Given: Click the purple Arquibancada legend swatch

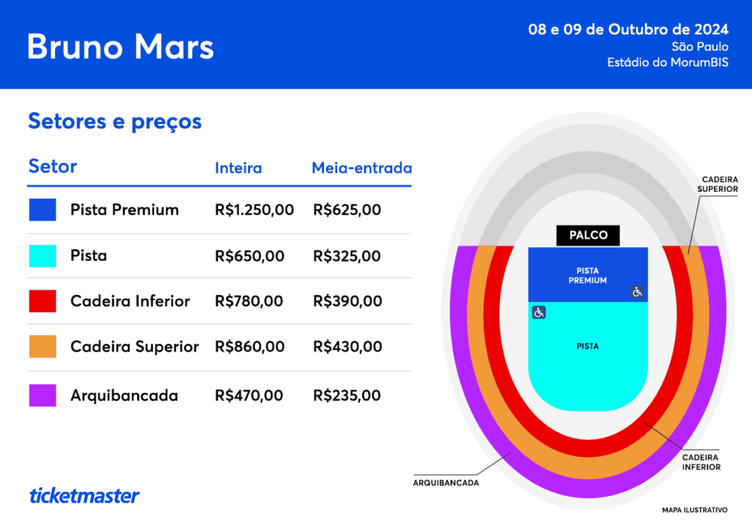Looking at the screenshot, I should [43, 396].
